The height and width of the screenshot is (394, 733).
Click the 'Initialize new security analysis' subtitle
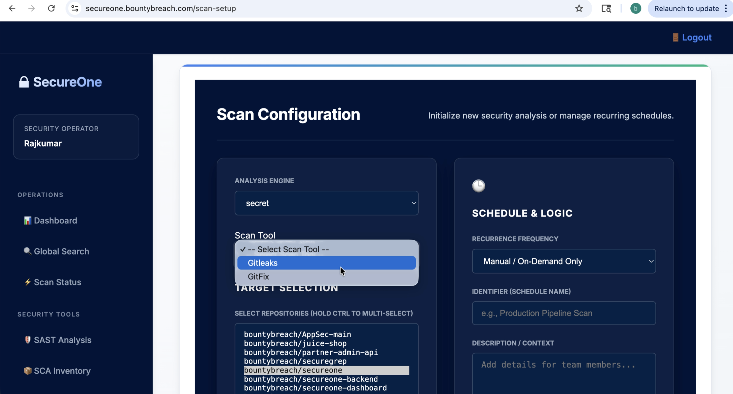[551, 116]
